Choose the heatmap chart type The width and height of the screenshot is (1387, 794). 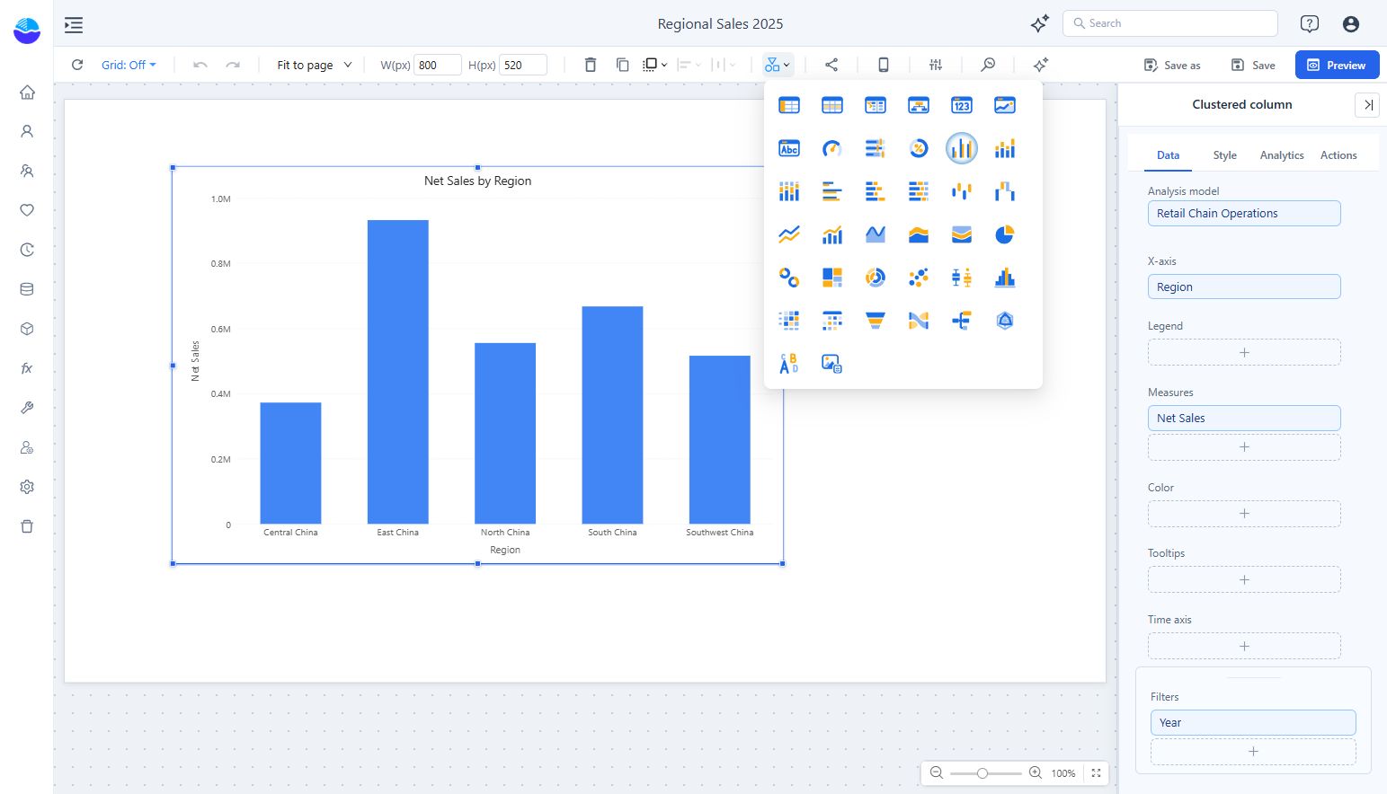coord(789,321)
